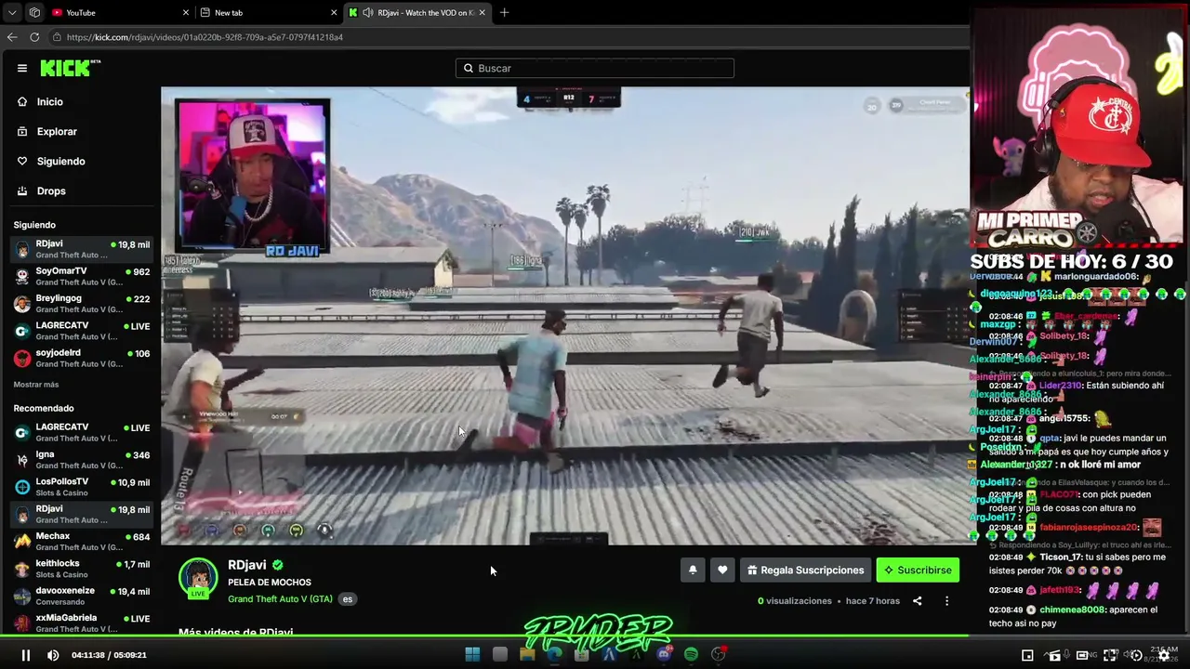Share the video using share icon
The height and width of the screenshot is (669, 1190).
coord(917,601)
